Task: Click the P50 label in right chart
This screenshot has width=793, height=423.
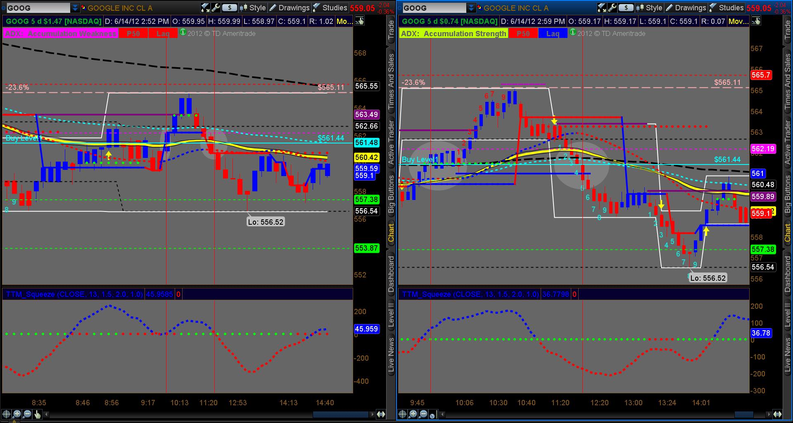Action: pyautogui.click(x=523, y=34)
